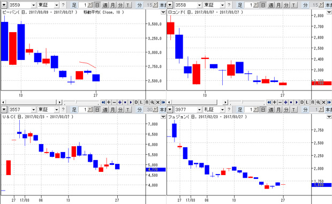Click 分 interval spinner showing 30
Image resolution: width=332 pixels, height=204 pixels.
155,109
